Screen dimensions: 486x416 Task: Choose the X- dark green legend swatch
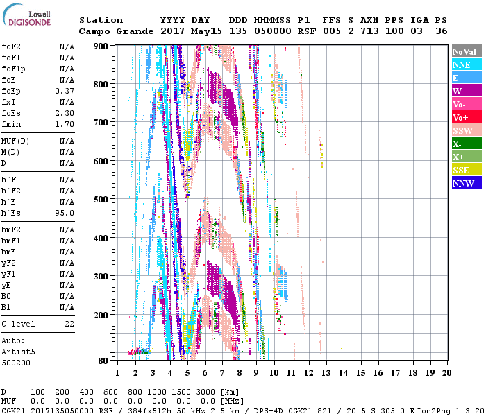click(x=467, y=144)
